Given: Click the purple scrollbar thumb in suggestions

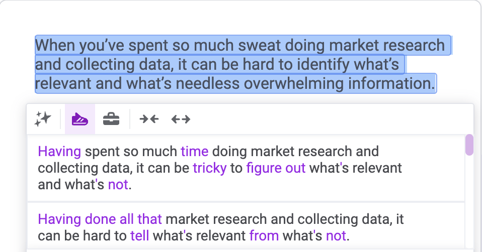Looking at the screenshot, I should [x=469, y=145].
